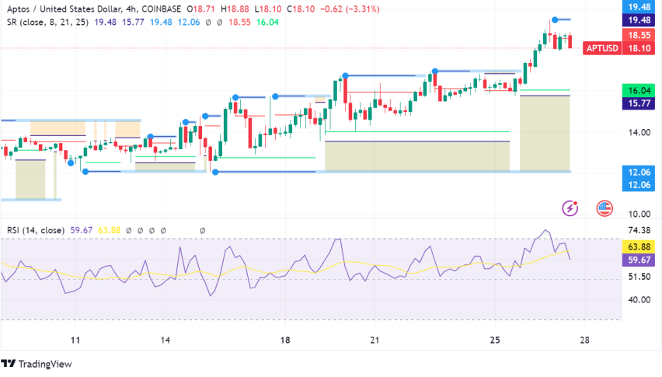662x377 pixels.
Task: Click the purple 59.67 RSI axis label
Action: (x=639, y=260)
